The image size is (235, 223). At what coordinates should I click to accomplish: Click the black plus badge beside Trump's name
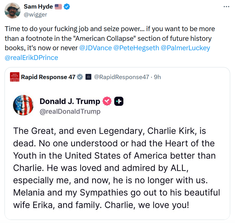(119, 101)
